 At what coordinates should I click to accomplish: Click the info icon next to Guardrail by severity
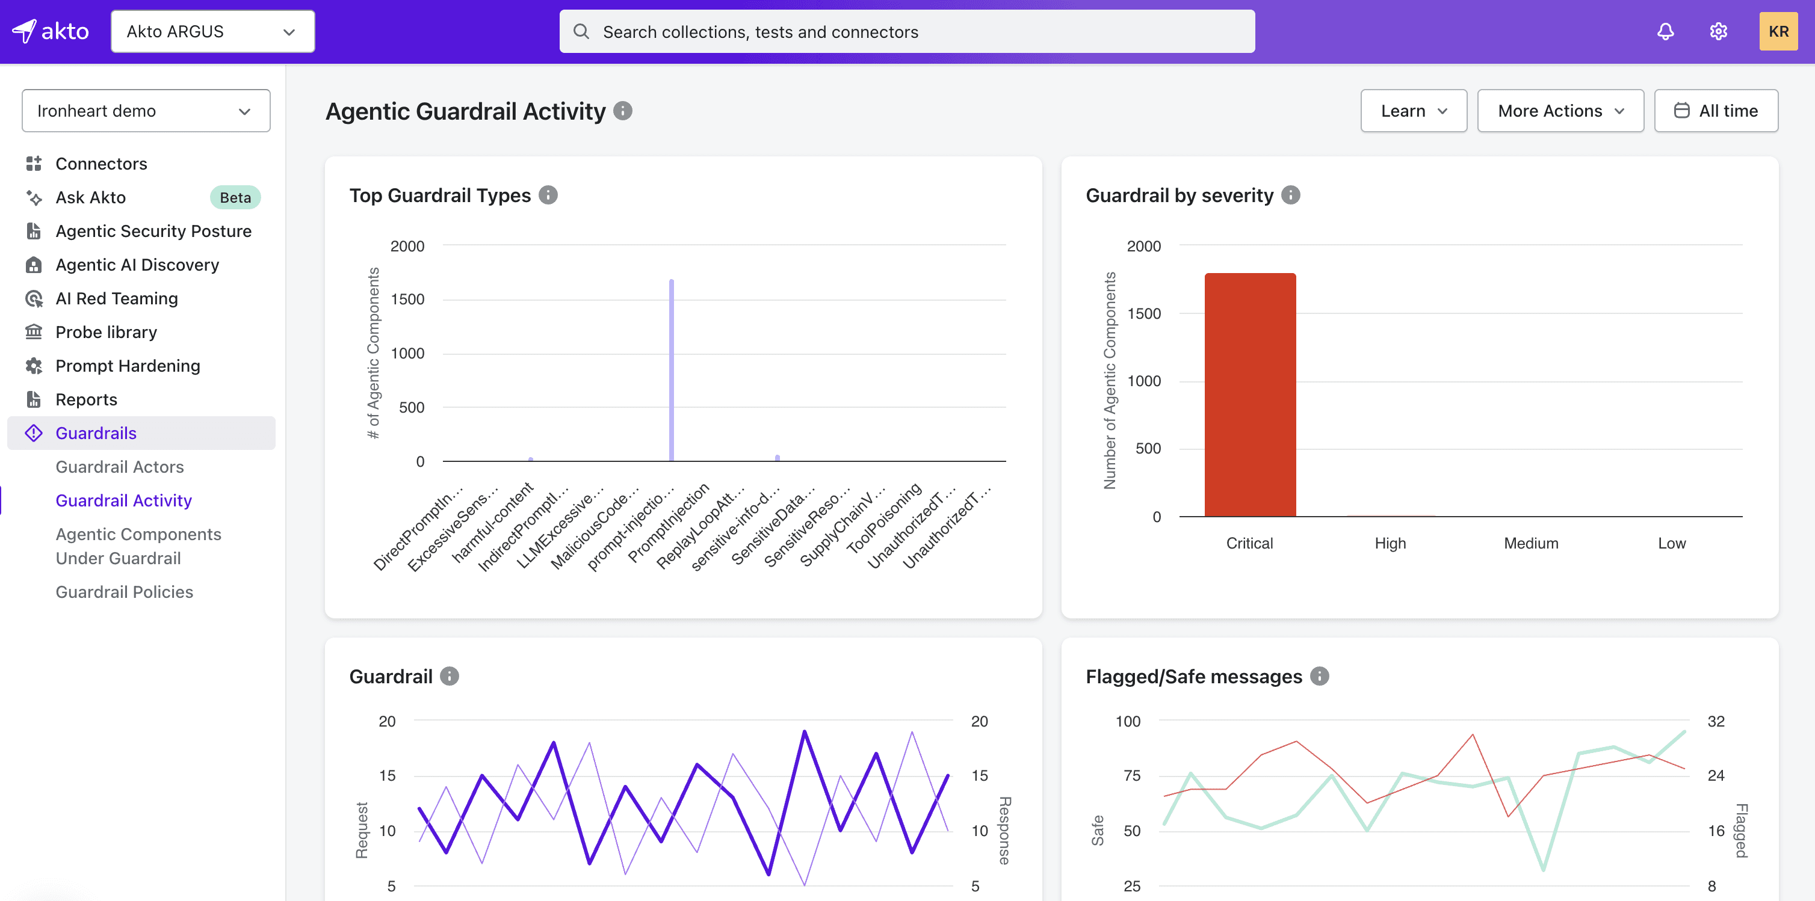1290,195
